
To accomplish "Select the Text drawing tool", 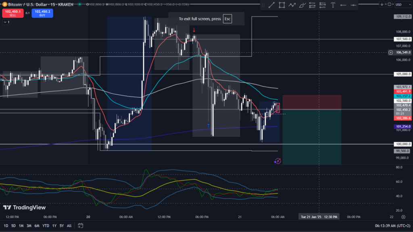I will point(333,5).
